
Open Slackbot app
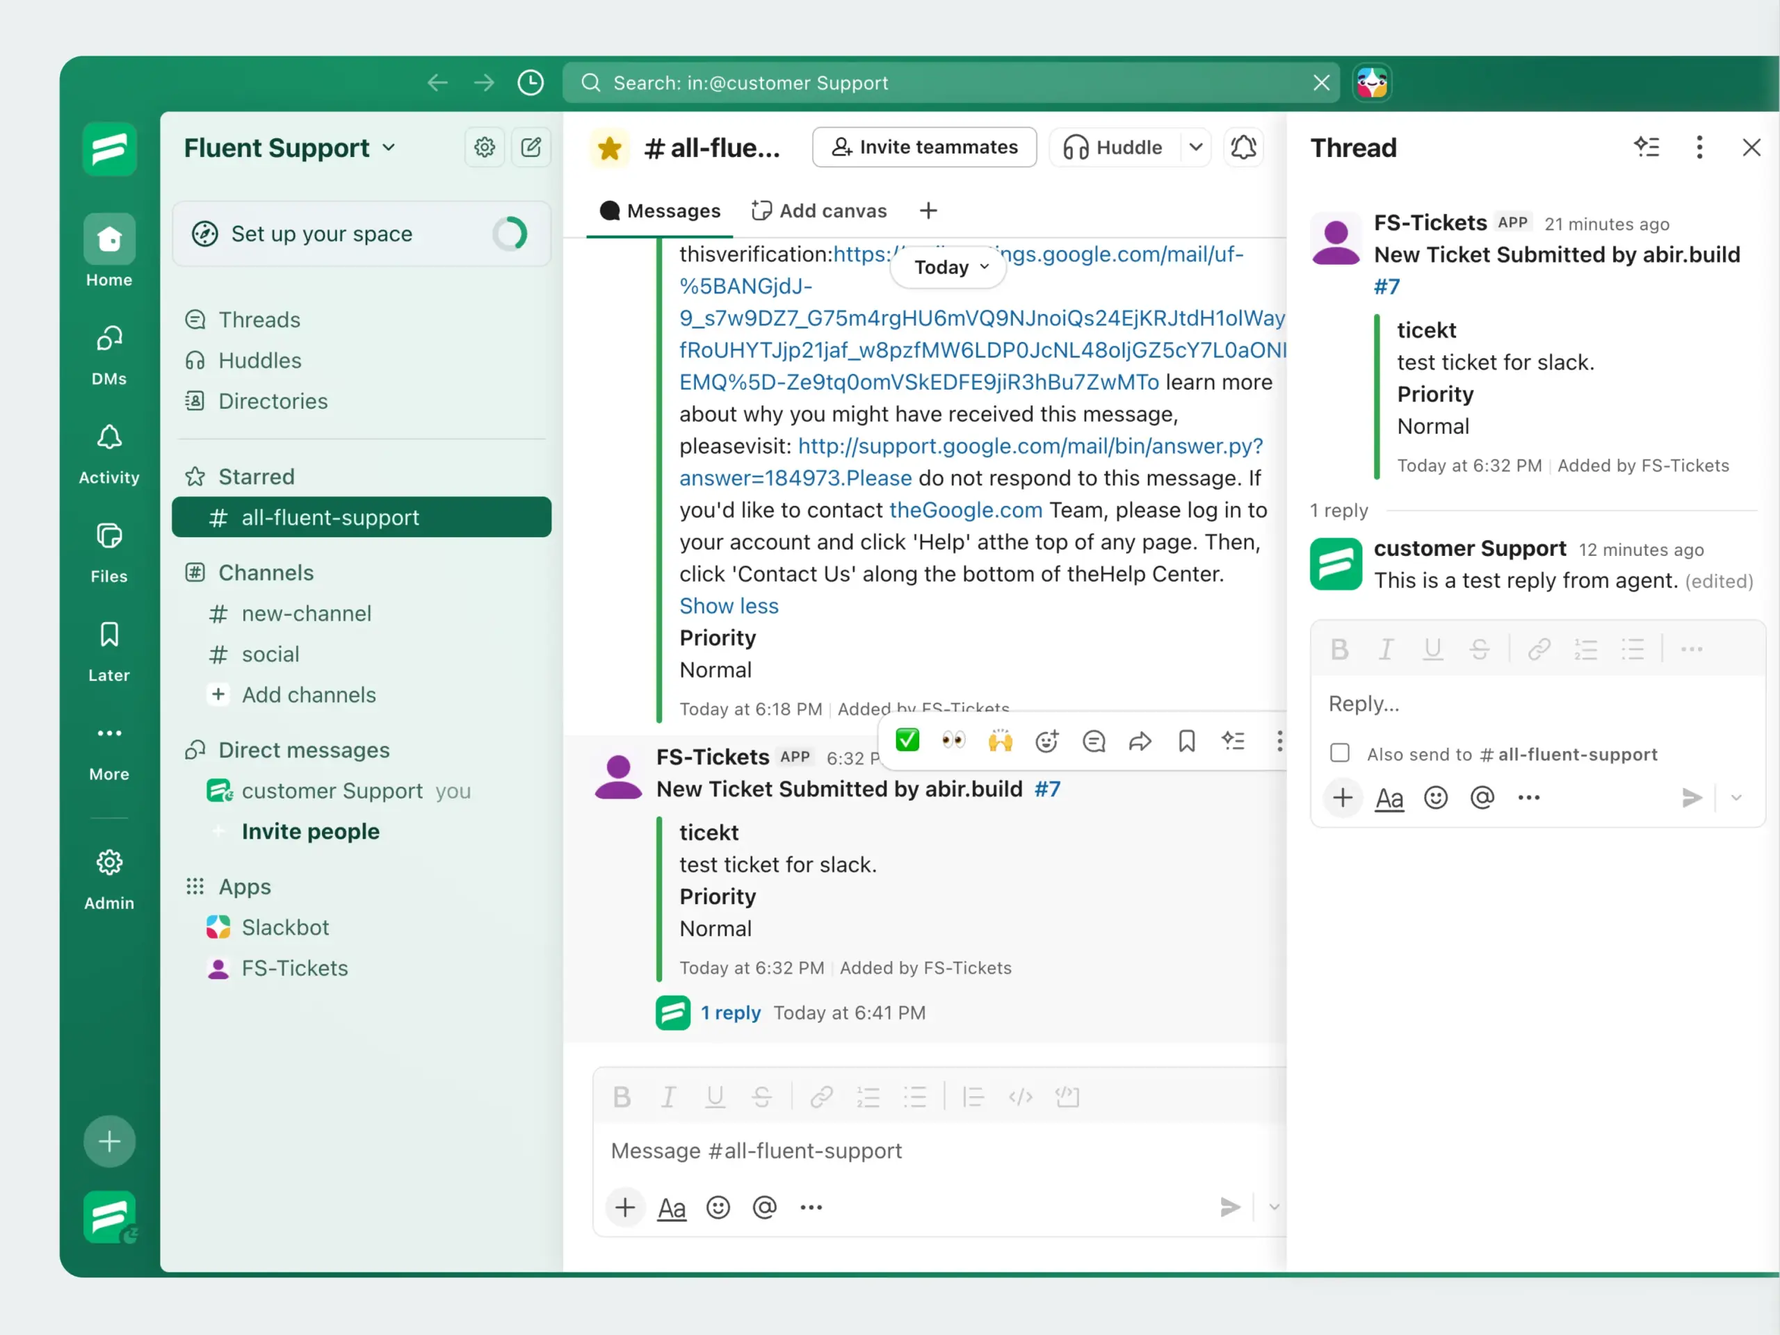click(267, 927)
